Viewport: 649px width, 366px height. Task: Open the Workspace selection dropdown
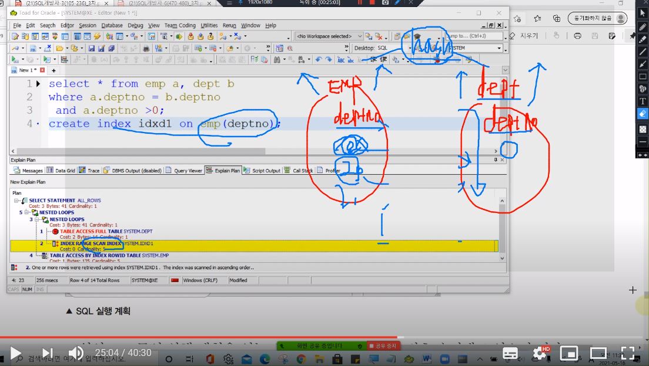[x=359, y=36]
